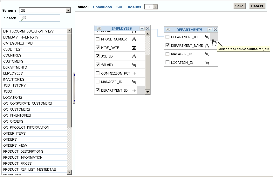
Task: Click number type icon for DEPARTMENTS DEPARTMENT_ID
Action: (207, 37)
